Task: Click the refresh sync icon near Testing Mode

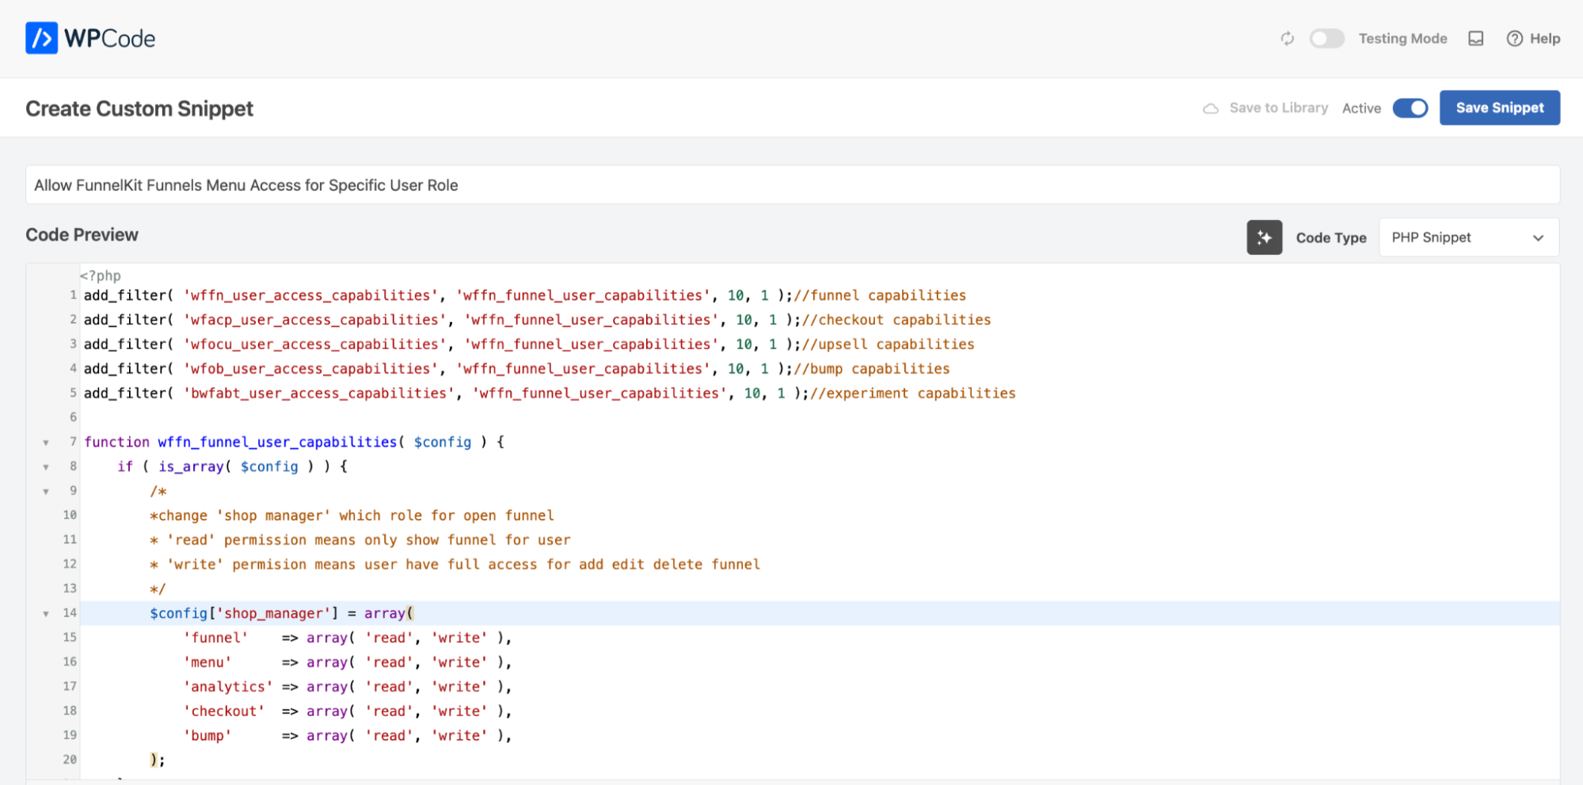Action: (x=1287, y=39)
